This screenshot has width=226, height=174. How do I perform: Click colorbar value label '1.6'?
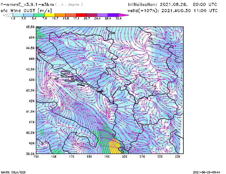point(13,18)
